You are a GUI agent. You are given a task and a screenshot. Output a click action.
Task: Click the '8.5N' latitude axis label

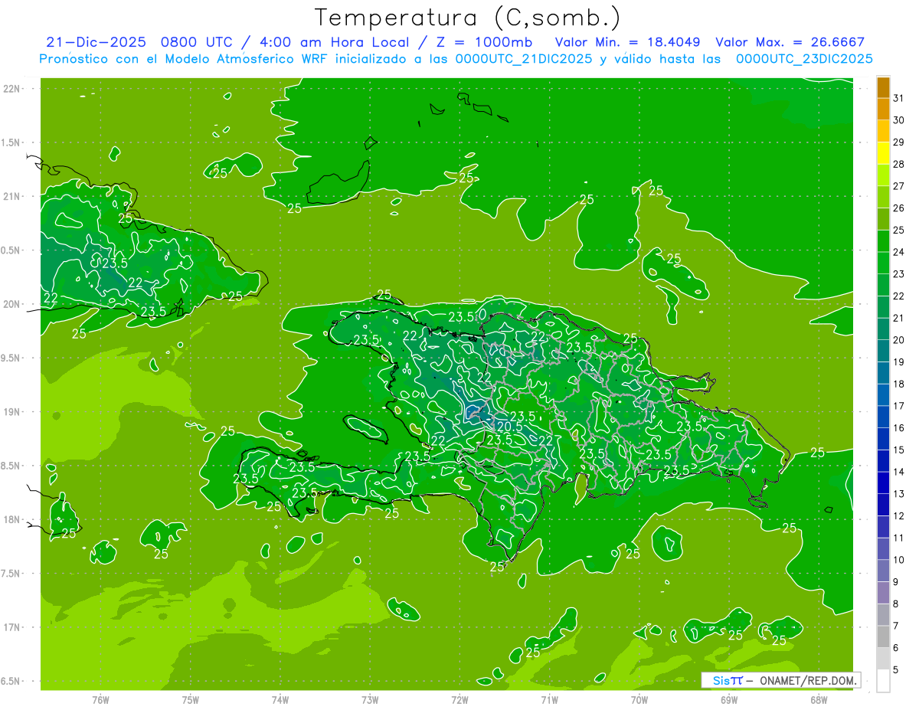click(x=11, y=466)
